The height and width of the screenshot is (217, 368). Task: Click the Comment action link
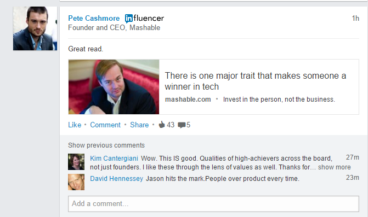tap(105, 125)
